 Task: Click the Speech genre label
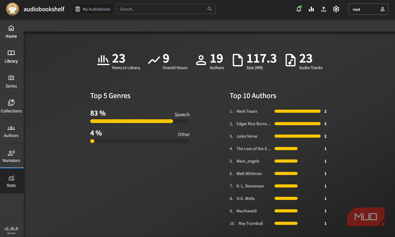coord(182,115)
